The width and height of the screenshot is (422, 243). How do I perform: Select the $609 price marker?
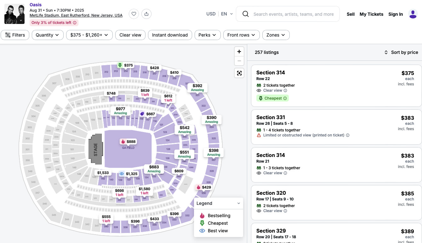click(179, 171)
